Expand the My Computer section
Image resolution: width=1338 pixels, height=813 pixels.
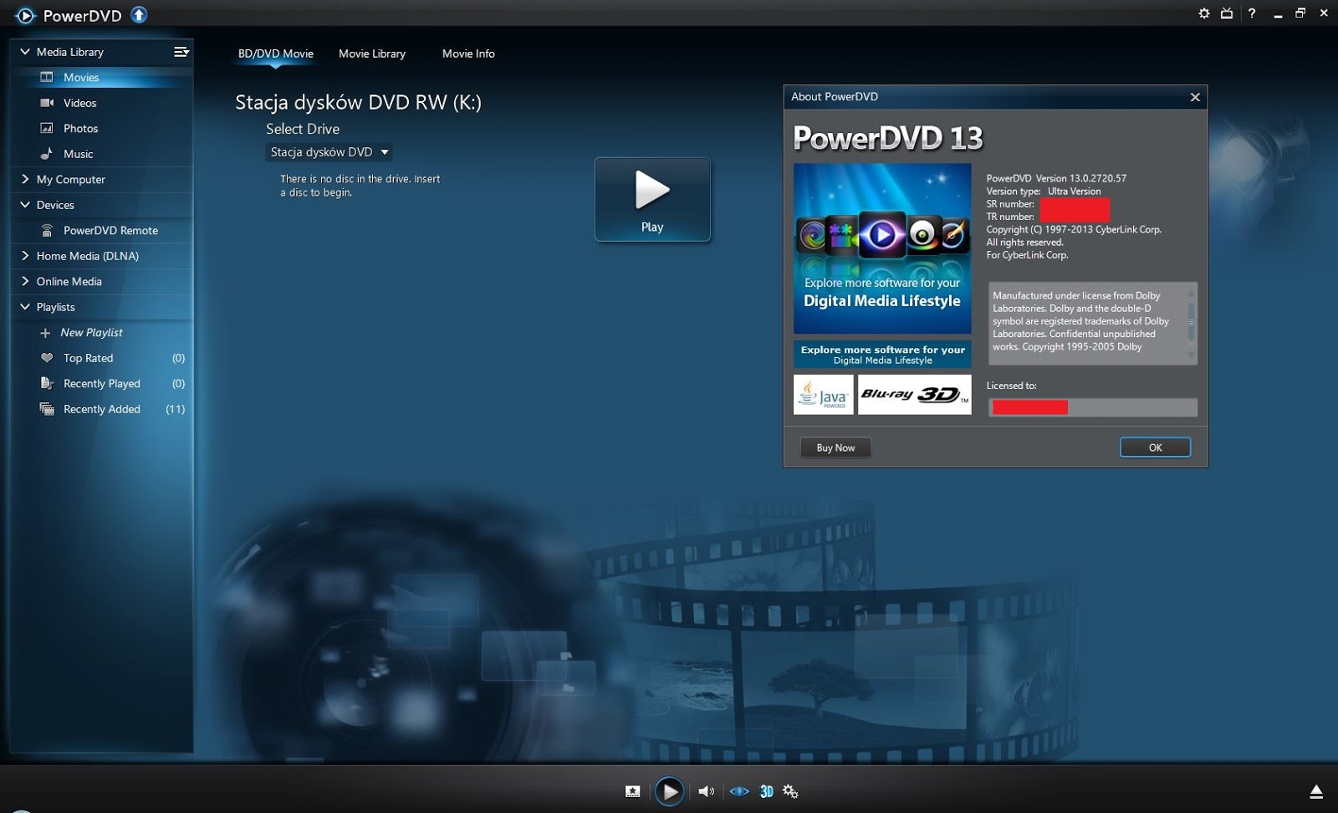25,179
